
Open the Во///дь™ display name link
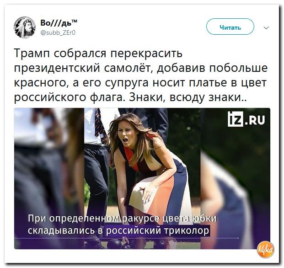click(x=59, y=23)
